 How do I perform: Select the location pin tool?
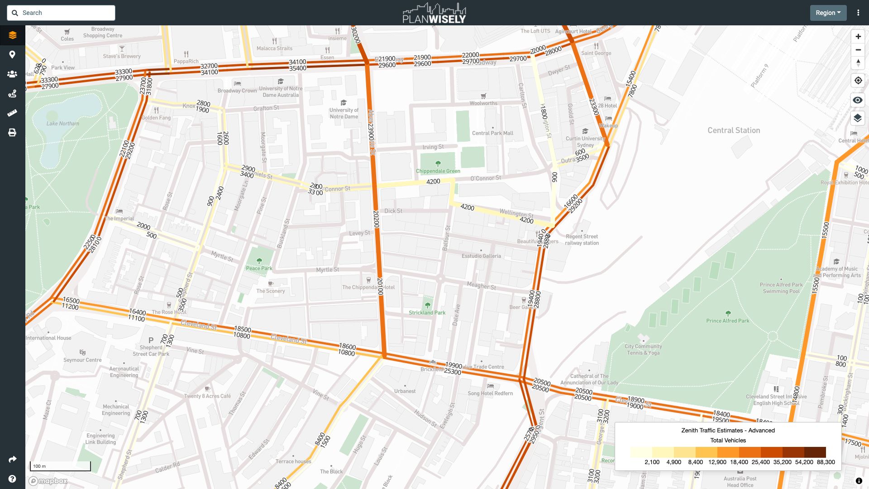coord(12,55)
